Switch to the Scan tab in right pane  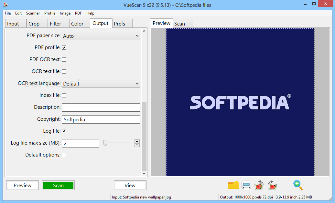click(183, 24)
